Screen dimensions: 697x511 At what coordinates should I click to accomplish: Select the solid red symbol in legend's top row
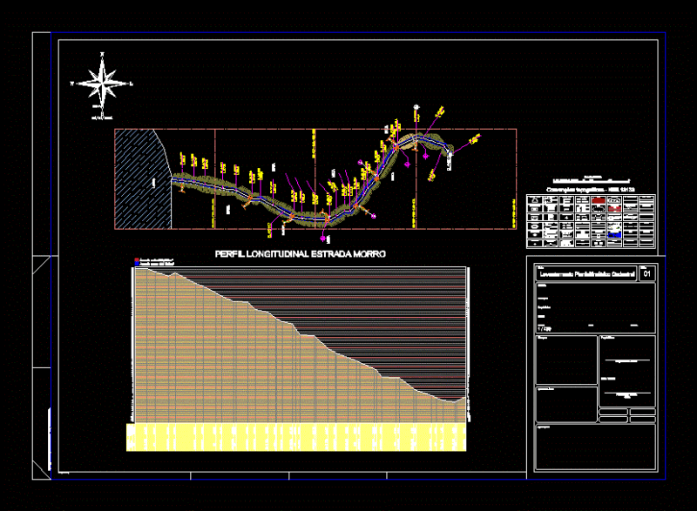click(x=599, y=201)
